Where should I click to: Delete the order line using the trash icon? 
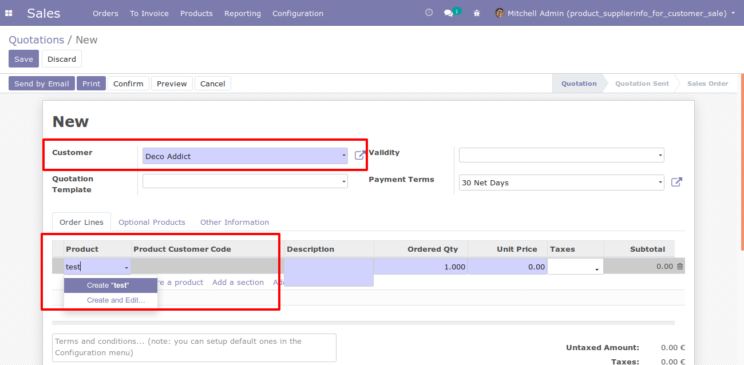click(679, 266)
